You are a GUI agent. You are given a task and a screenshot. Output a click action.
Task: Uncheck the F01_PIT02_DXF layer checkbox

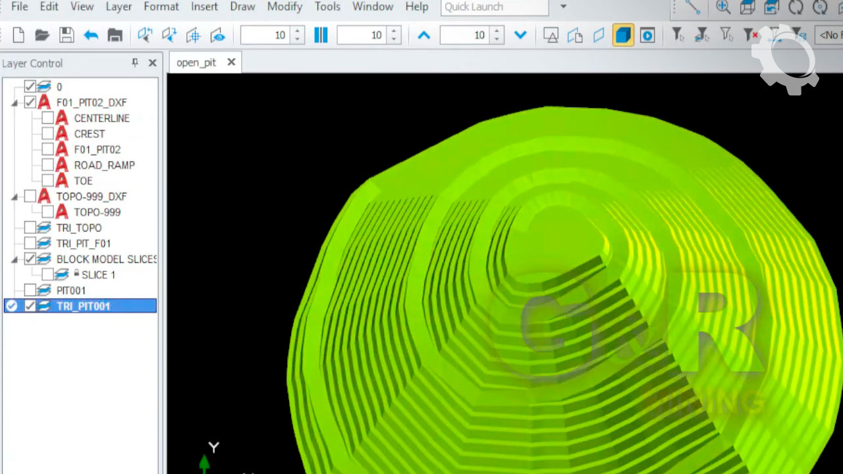tap(30, 103)
